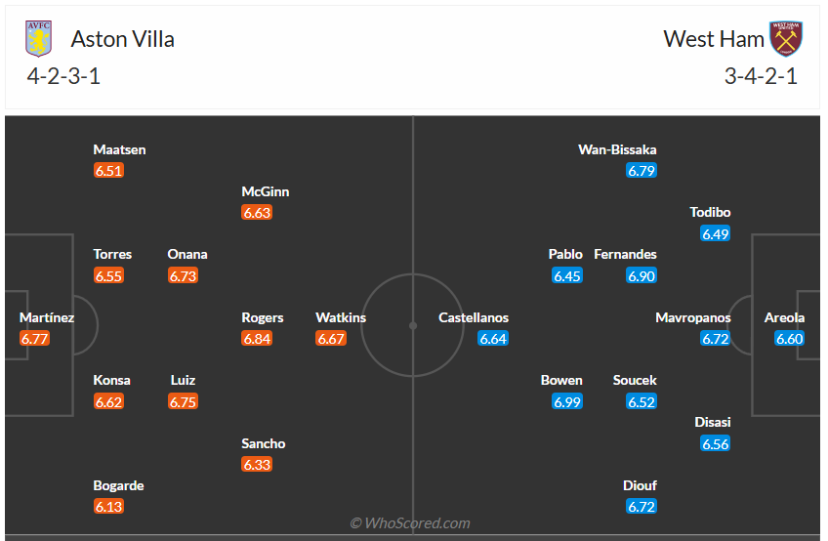Screen dimensions: 828x541
Task: Click the West Ham club crest
Action: tap(786, 38)
